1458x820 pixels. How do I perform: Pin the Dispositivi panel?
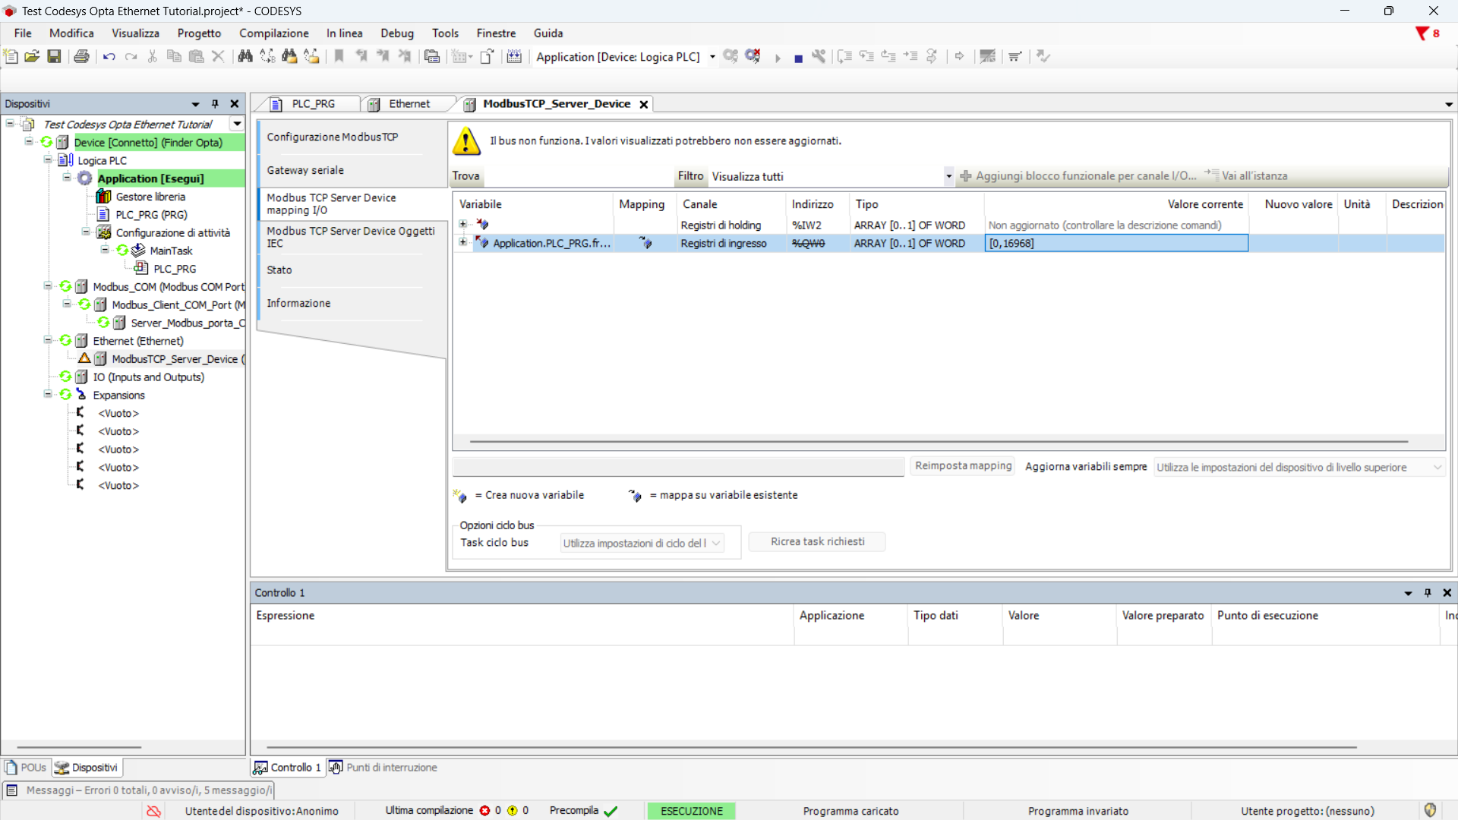pyautogui.click(x=215, y=104)
